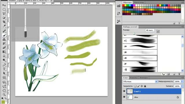Image resolution: width=185 pixels, height=104 pixels.
Task: Delete brush in presets panel
Action: tap(179, 74)
